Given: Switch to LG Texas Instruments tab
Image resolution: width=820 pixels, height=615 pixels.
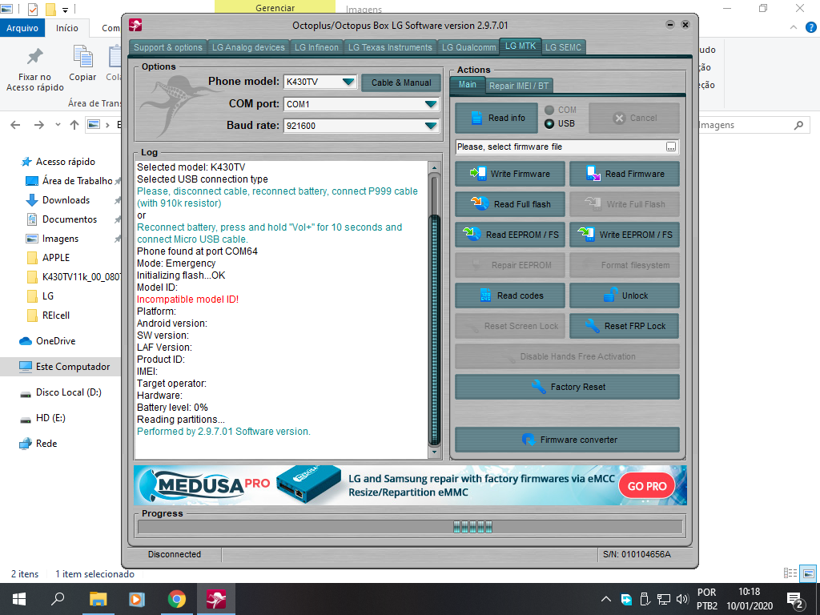Looking at the screenshot, I should (390, 47).
